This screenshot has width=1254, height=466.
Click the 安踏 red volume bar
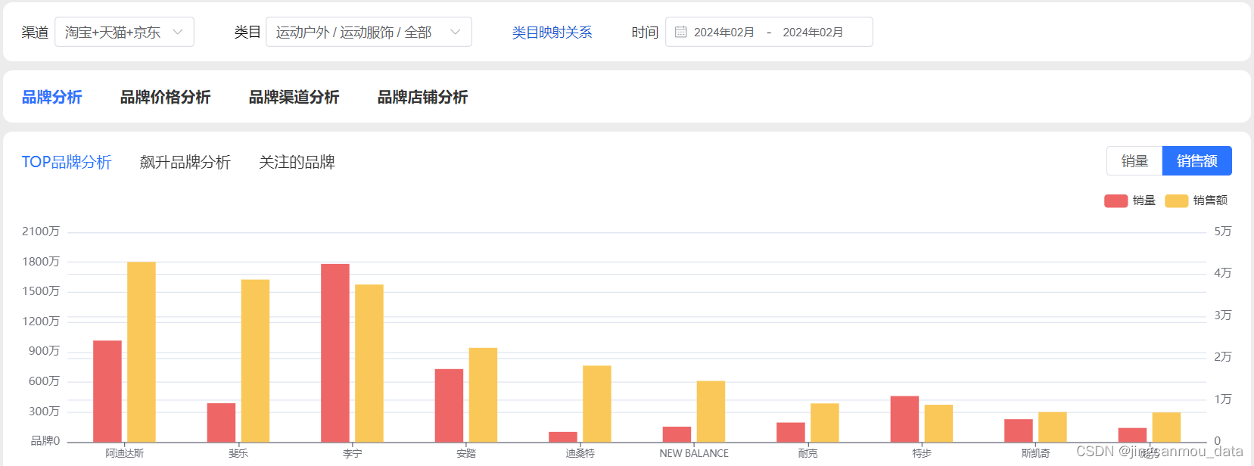click(x=449, y=405)
